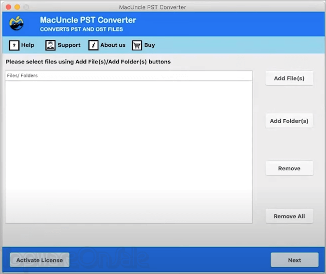Click the Help question mark icon
326x274 pixels.
(14, 45)
